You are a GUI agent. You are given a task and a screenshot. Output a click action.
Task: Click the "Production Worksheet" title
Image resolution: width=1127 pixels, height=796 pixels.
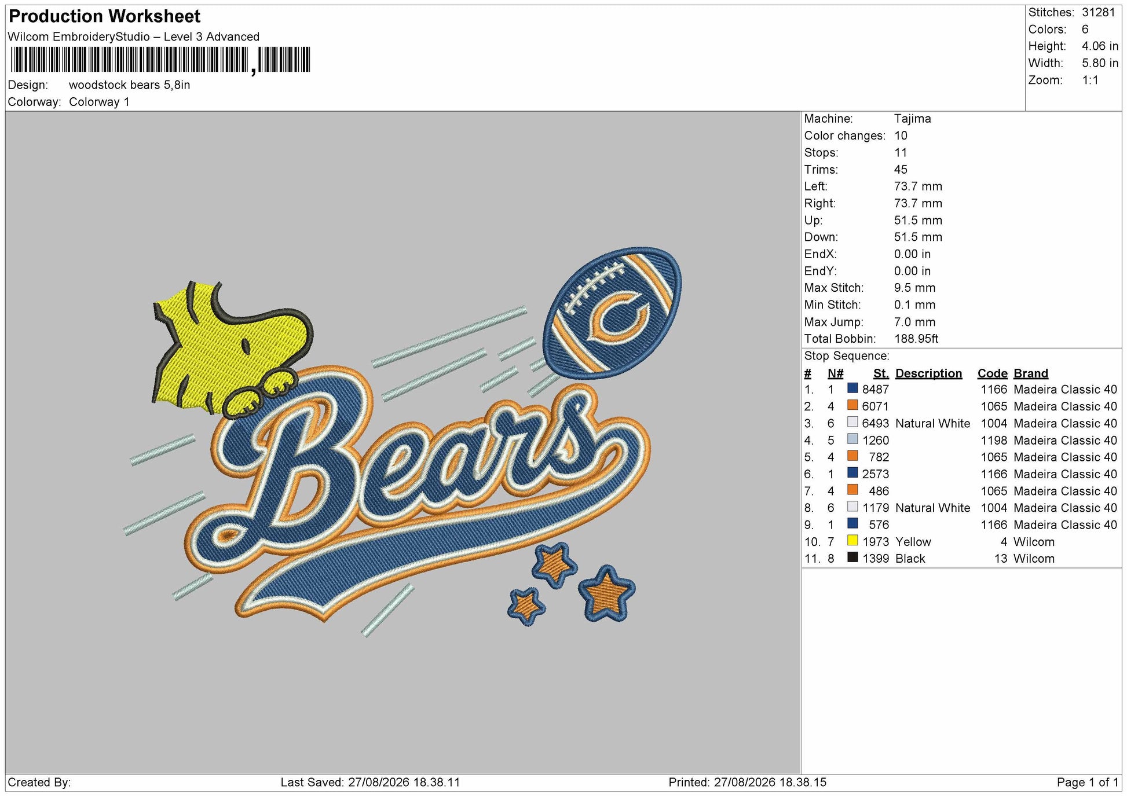coord(105,16)
